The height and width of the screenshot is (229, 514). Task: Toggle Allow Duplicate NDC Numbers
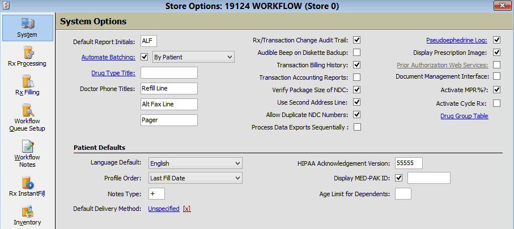pyautogui.click(x=357, y=114)
